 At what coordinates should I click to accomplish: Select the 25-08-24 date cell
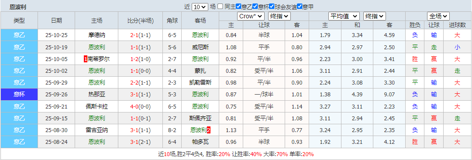56,142
